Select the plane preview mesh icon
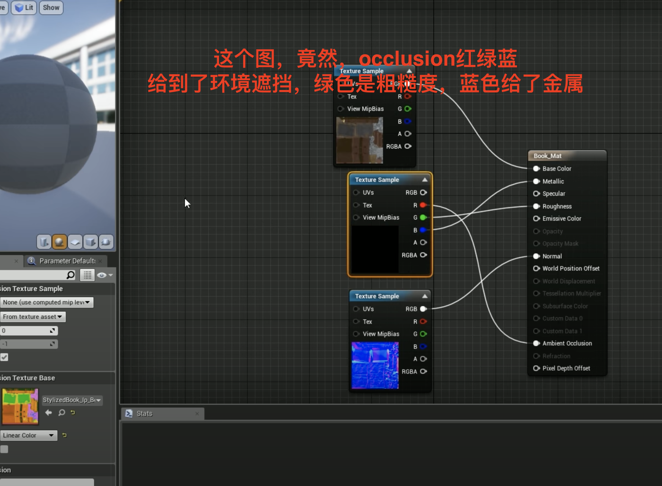This screenshot has height=486, width=662. (75, 242)
